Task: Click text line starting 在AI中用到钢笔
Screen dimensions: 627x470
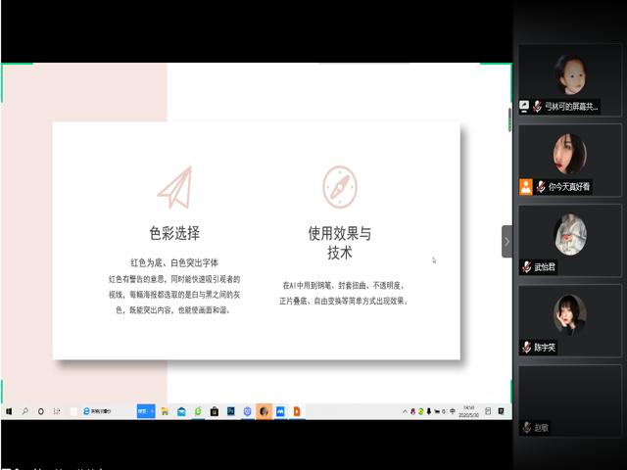Action: pos(344,285)
